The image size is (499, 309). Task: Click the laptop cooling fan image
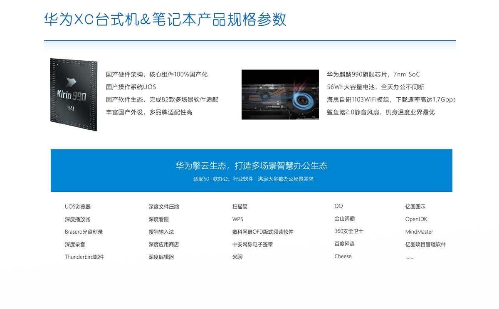pos(280,94)
